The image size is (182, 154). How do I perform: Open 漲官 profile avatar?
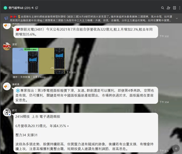click(7, 46)
